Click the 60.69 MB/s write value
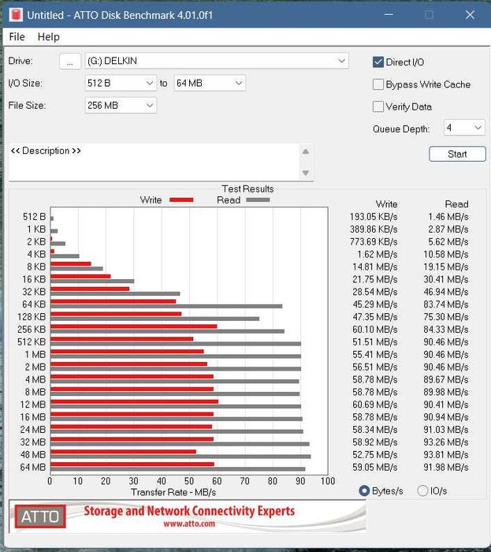The height and width of the screenshot is (552, 491). (x=375, y=405)
